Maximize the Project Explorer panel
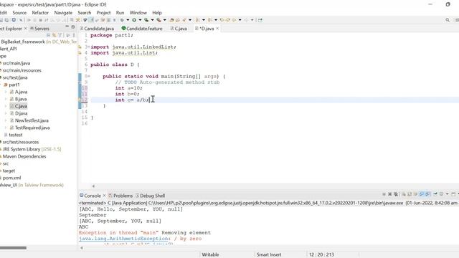Image resolution: width=459 pixels, height=258 pixels. 73,27
